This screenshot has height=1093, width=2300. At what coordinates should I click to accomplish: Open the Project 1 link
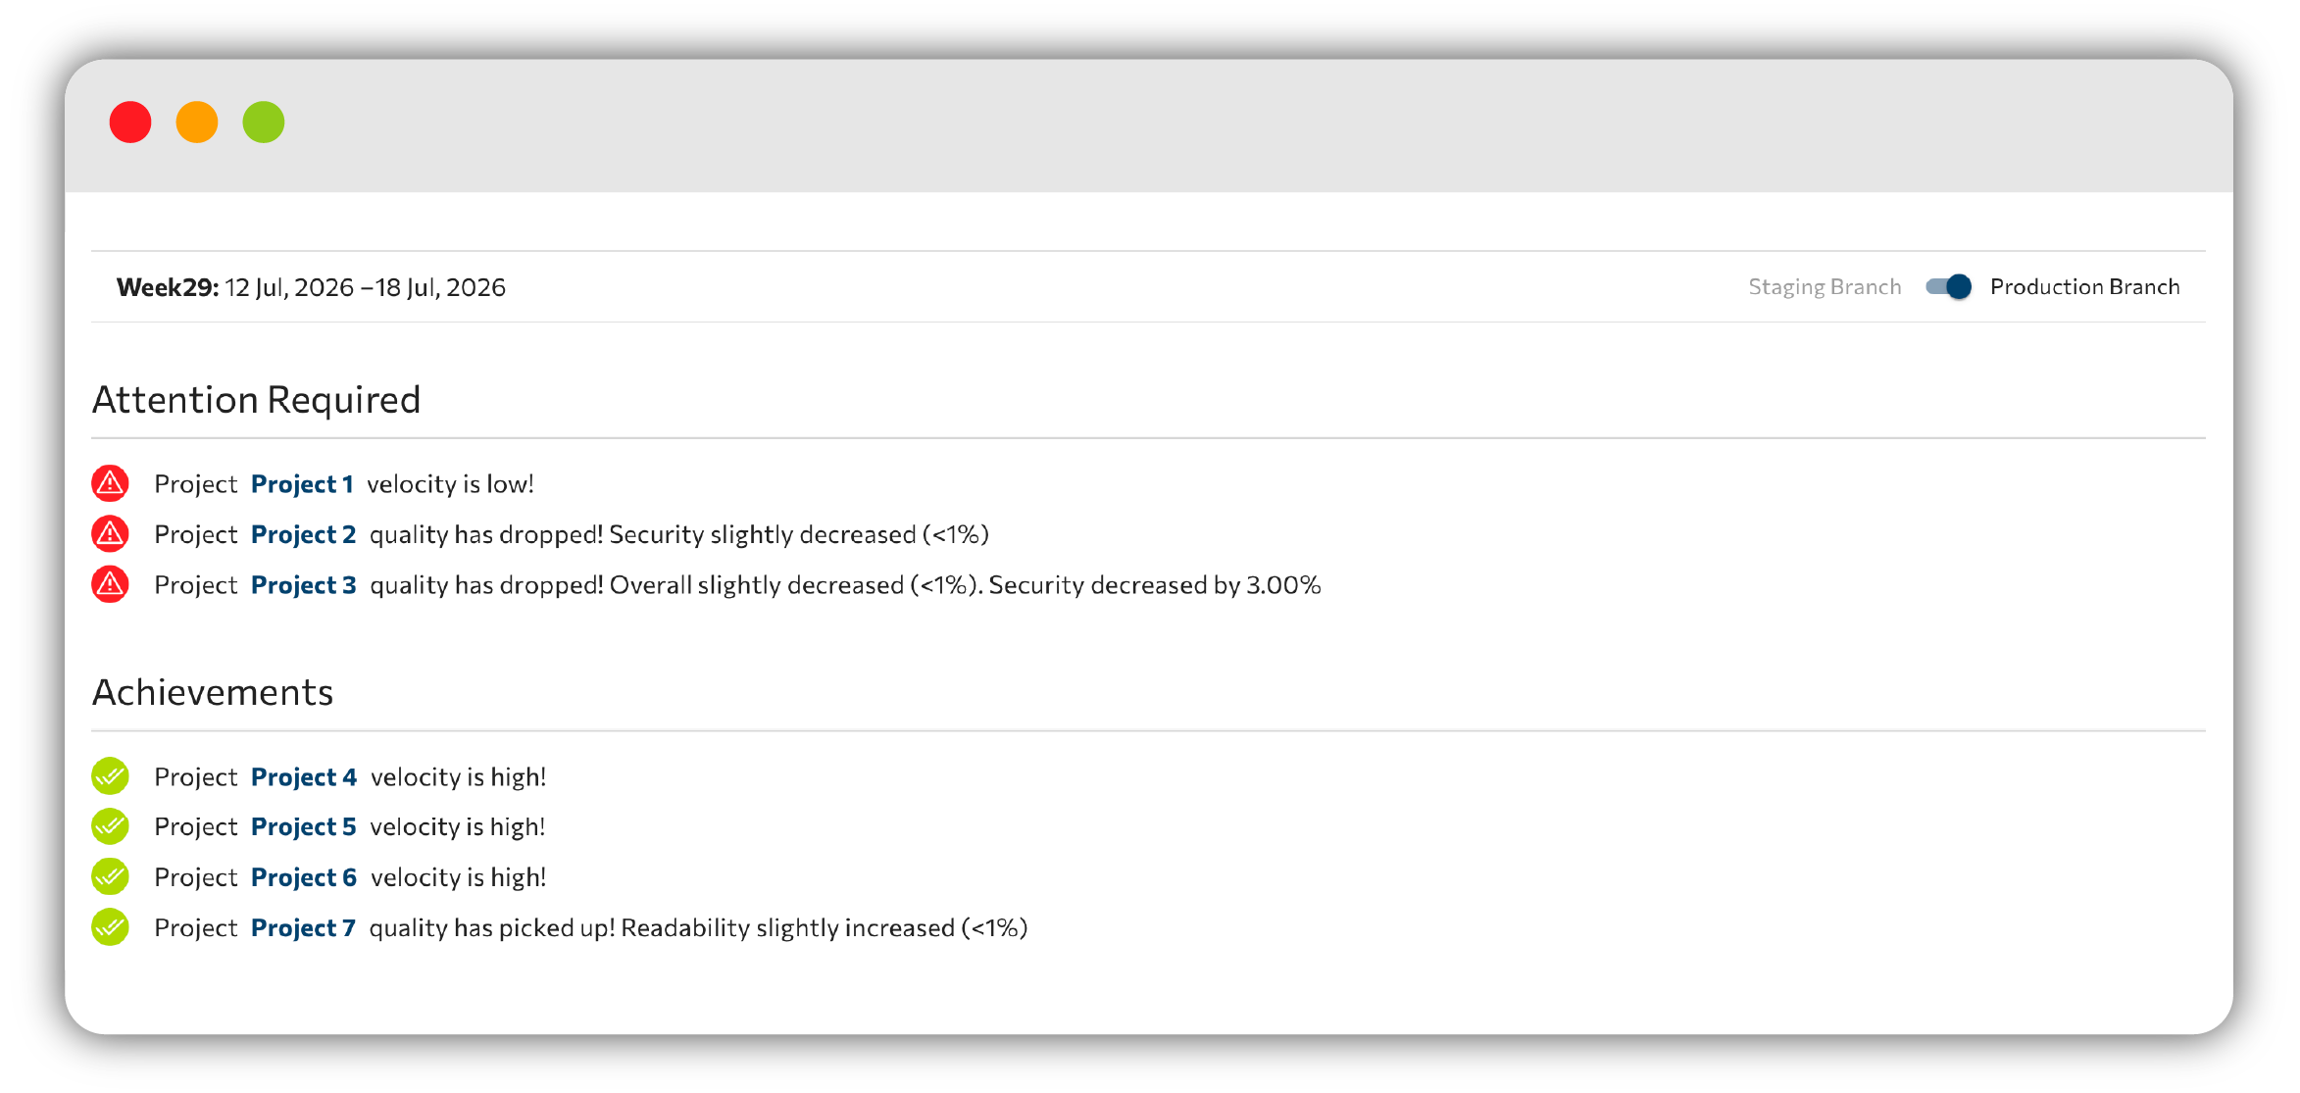302,484
